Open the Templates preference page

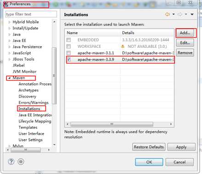(28, 128)
